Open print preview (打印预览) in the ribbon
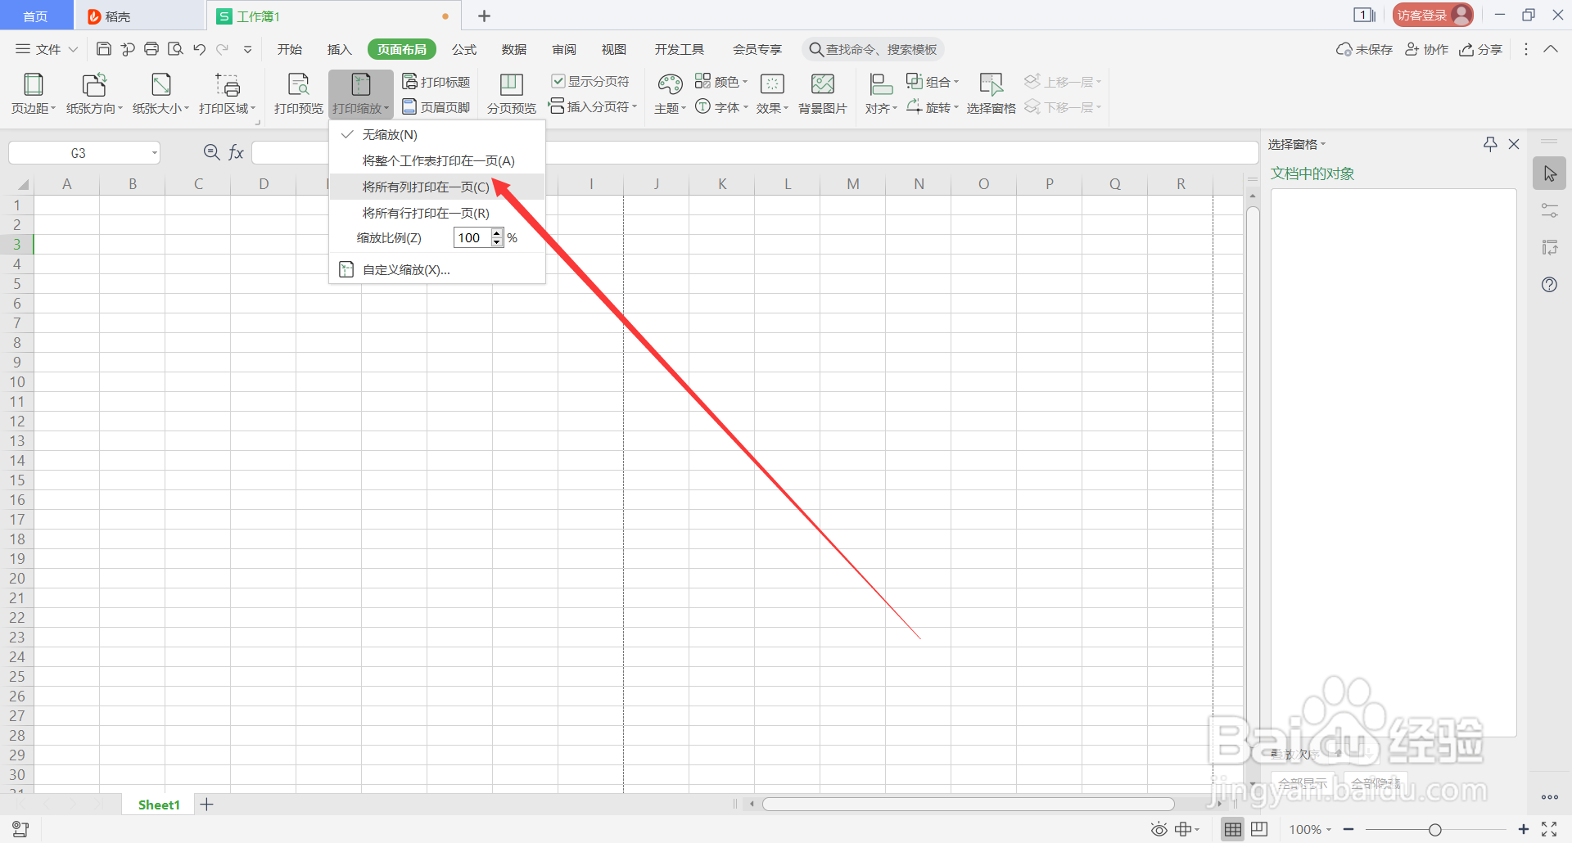 click(298, 93)
